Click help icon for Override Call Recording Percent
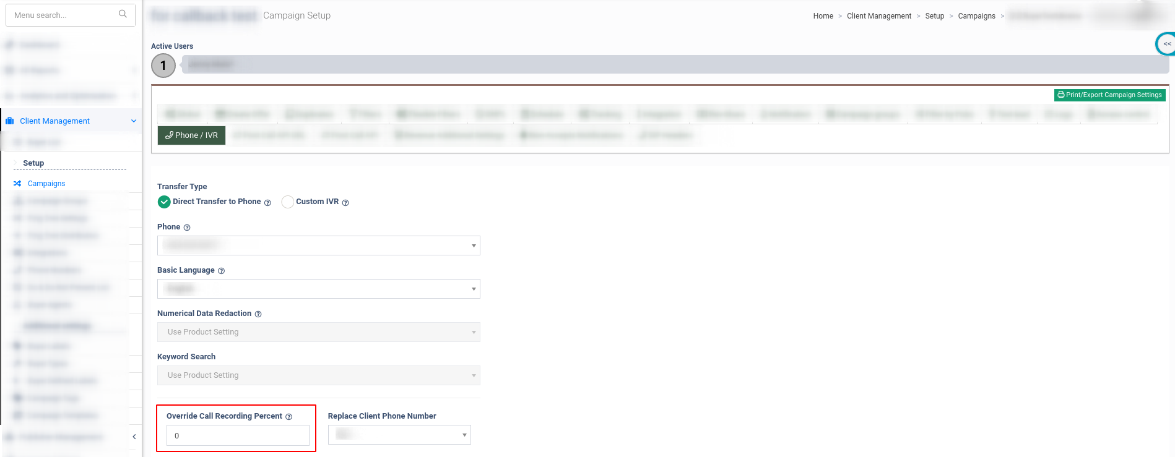Screen dimensions: 1175x457 click(x=288, y=417)
